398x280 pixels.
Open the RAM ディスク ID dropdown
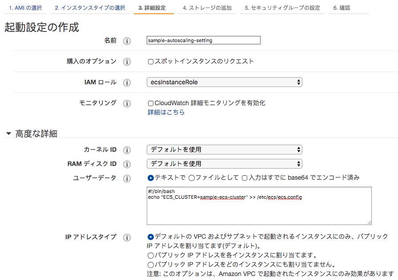pyautogui.click(x=225, y=164)
